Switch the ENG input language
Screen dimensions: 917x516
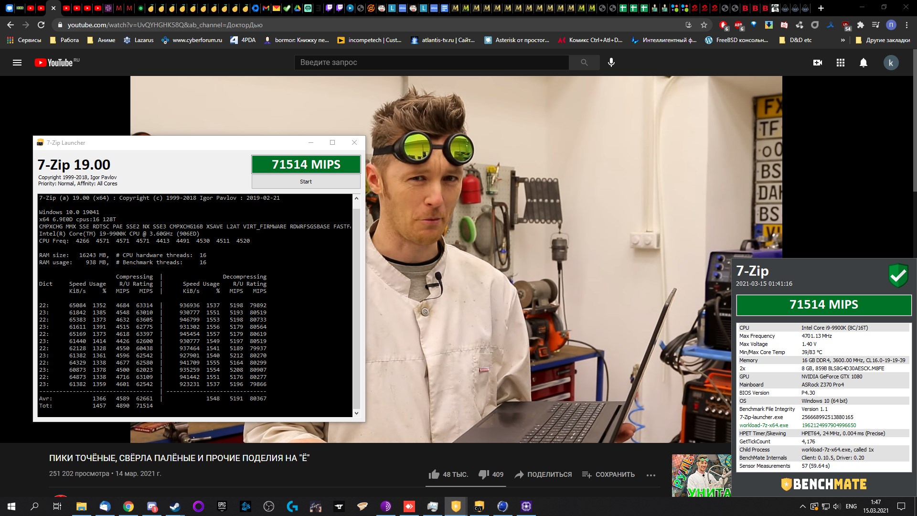pyautogui.click(x=851, y=506)
